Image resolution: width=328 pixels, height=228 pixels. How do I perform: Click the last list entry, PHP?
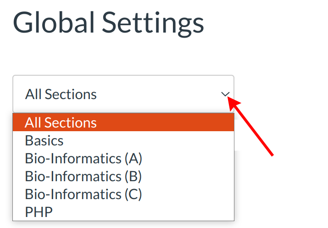pos(39,212)
